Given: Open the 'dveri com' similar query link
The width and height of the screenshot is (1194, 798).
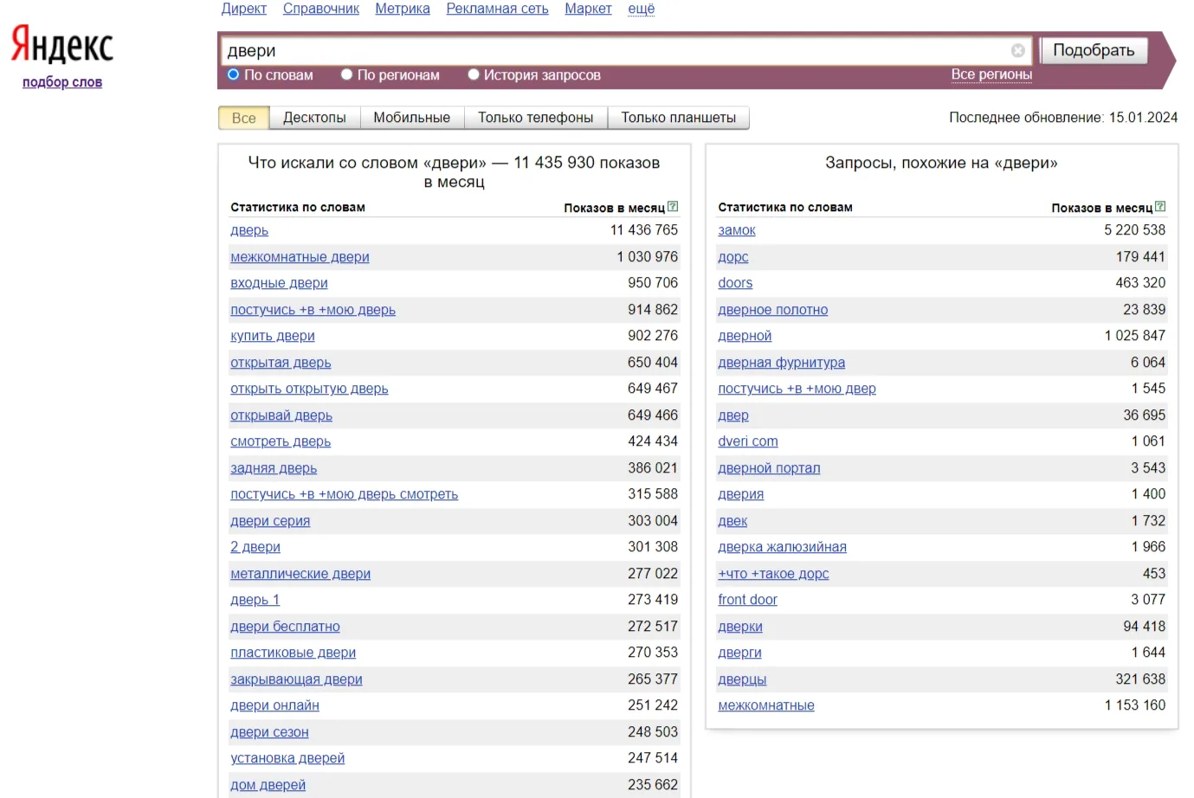Looking at the screenshot, I should click(x=748, y=441).
